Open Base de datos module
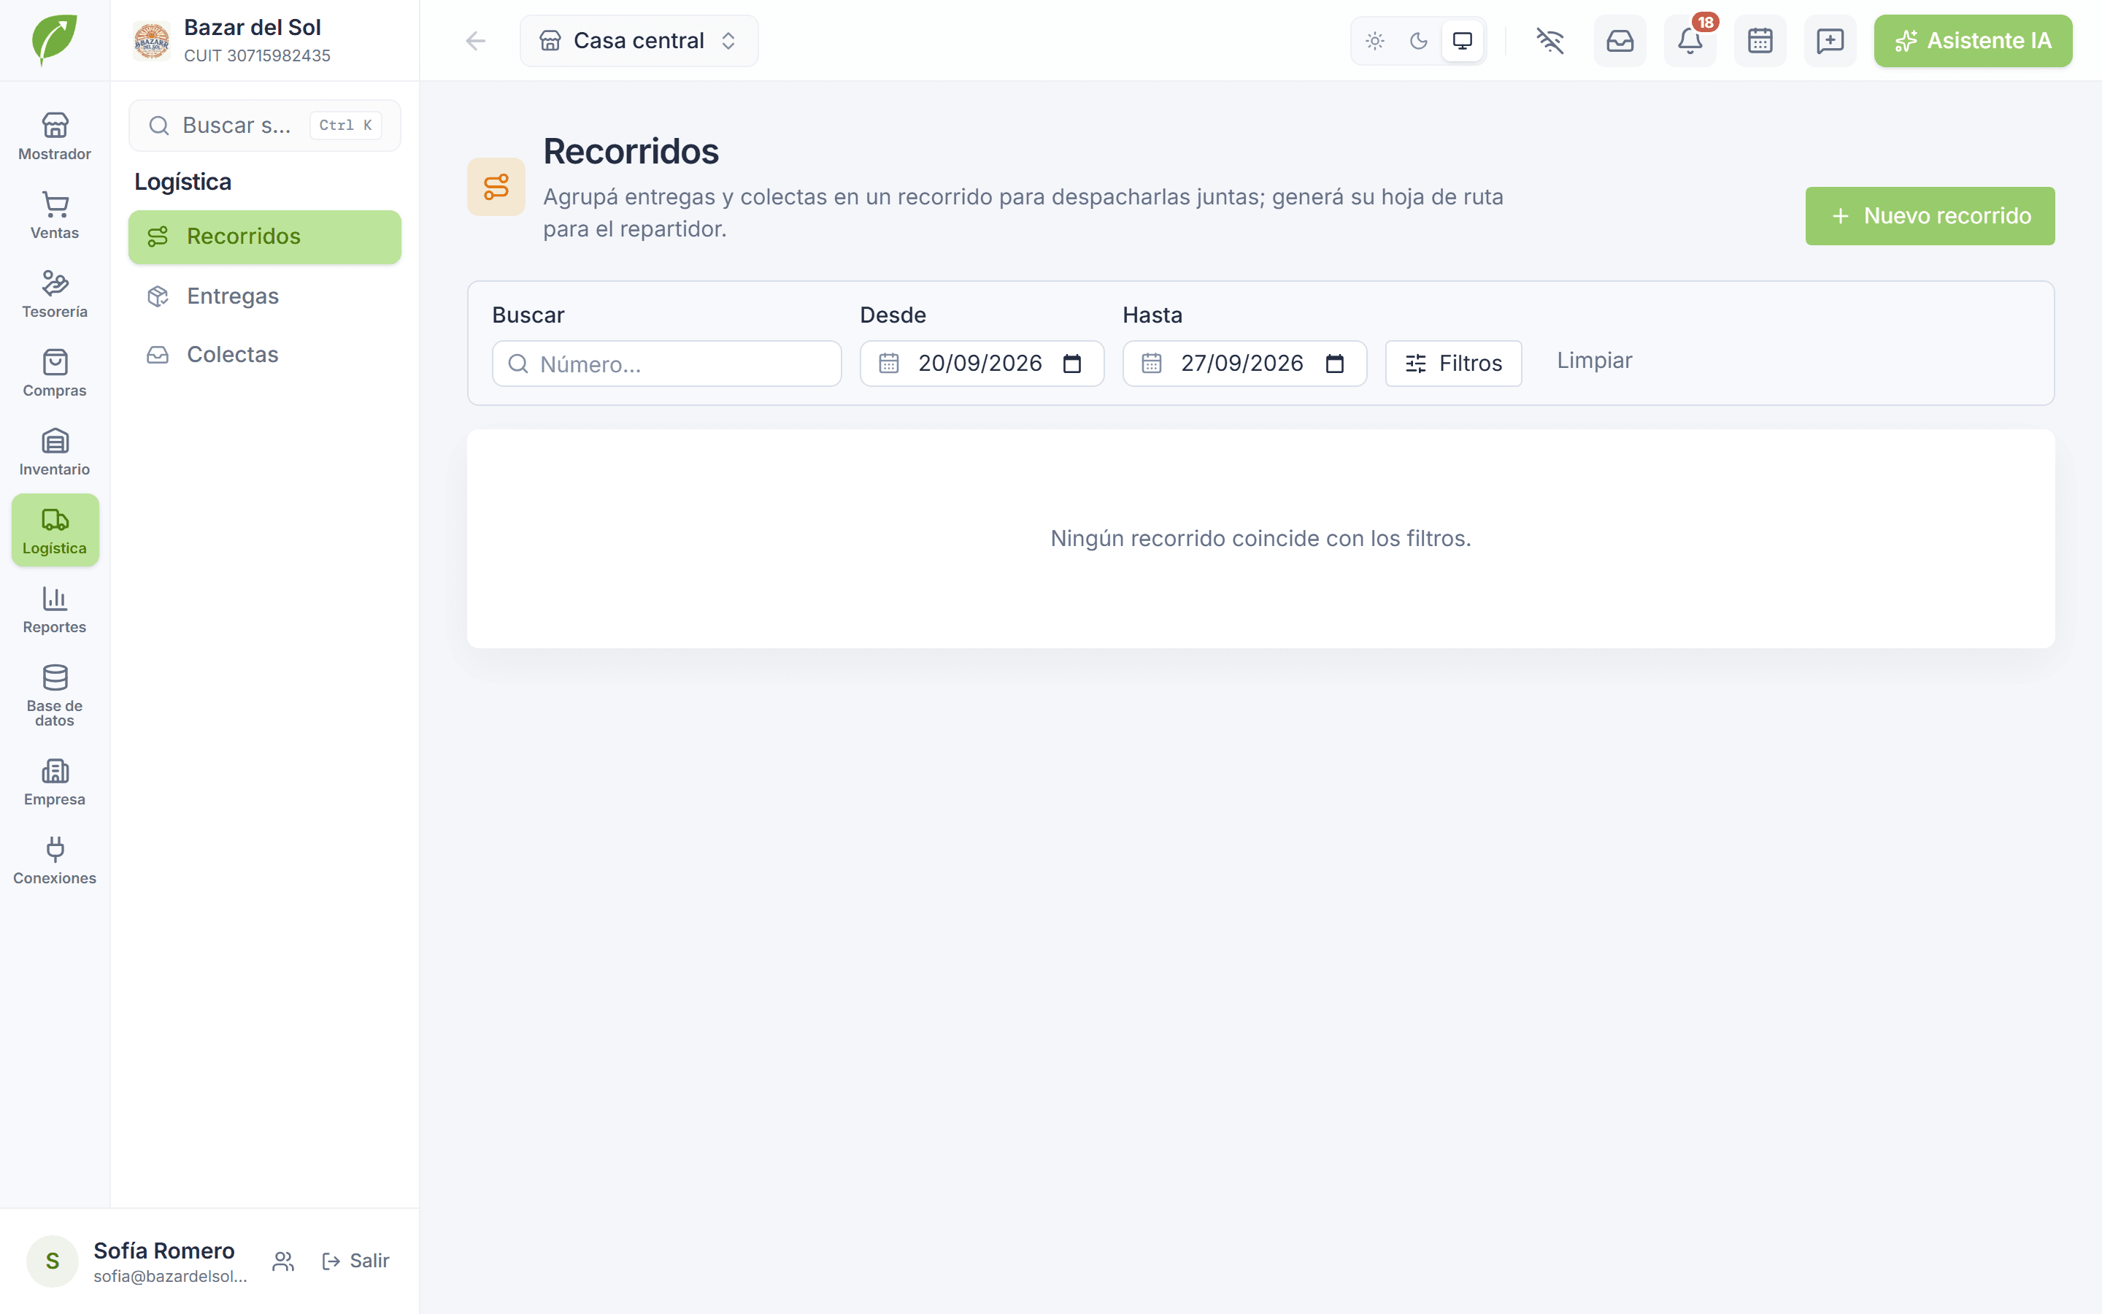Image resolution: width=2102 pixels, height=1314 pixels. [55, 695]
